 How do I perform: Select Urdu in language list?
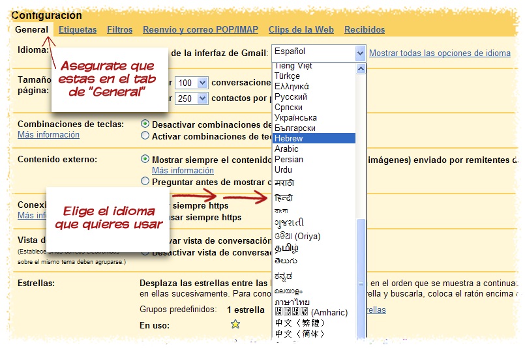point(314,169)
